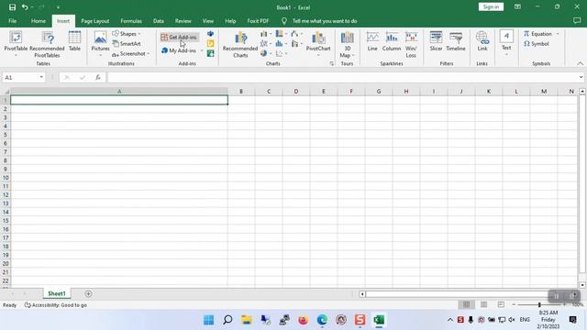Insert a Column sparkline

pyautogui.click(x=392, y=41)
